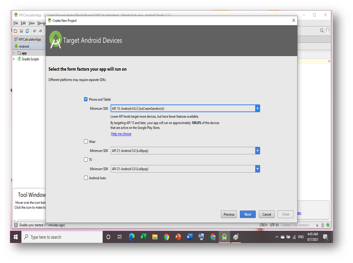Enable the Wear form factor checkbox
353x263 pixels.
(86, 141)
